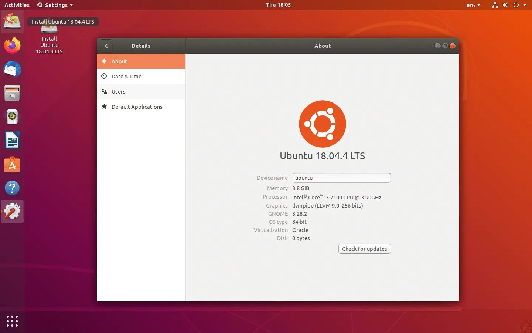Click the Graphics value llvmpipe
Screen dimensions: 532x333
[x=327, y=206]
